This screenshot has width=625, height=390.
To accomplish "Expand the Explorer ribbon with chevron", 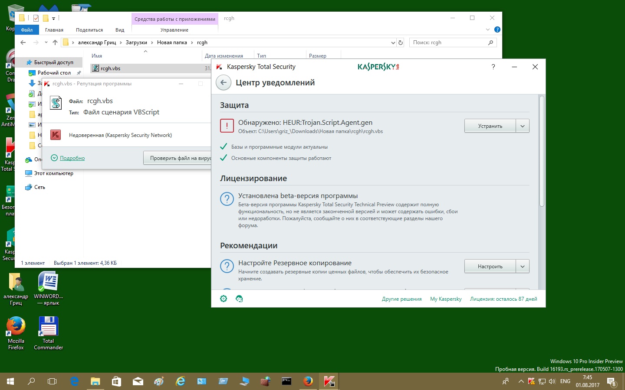I will pos(487,29).
